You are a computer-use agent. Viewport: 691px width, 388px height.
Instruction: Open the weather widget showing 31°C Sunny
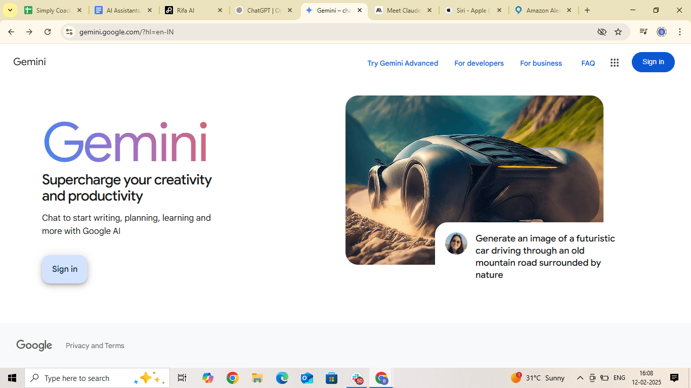[x=538, y=378]
